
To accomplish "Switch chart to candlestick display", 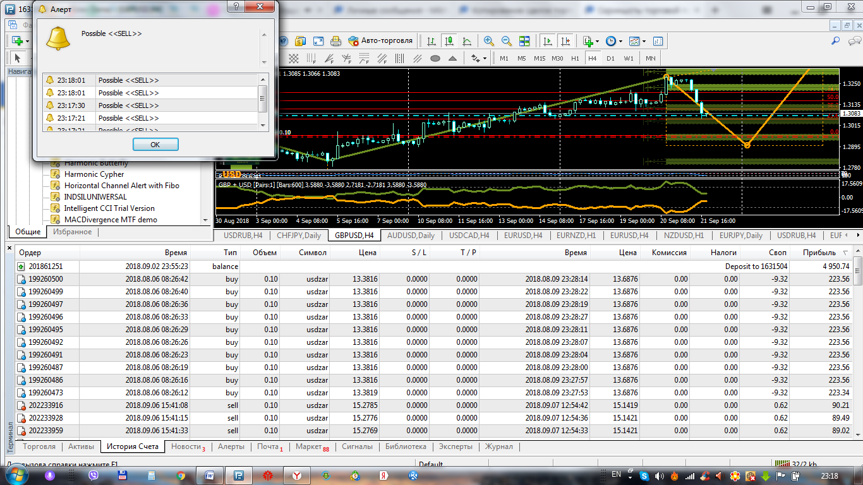I will (449, 40).
